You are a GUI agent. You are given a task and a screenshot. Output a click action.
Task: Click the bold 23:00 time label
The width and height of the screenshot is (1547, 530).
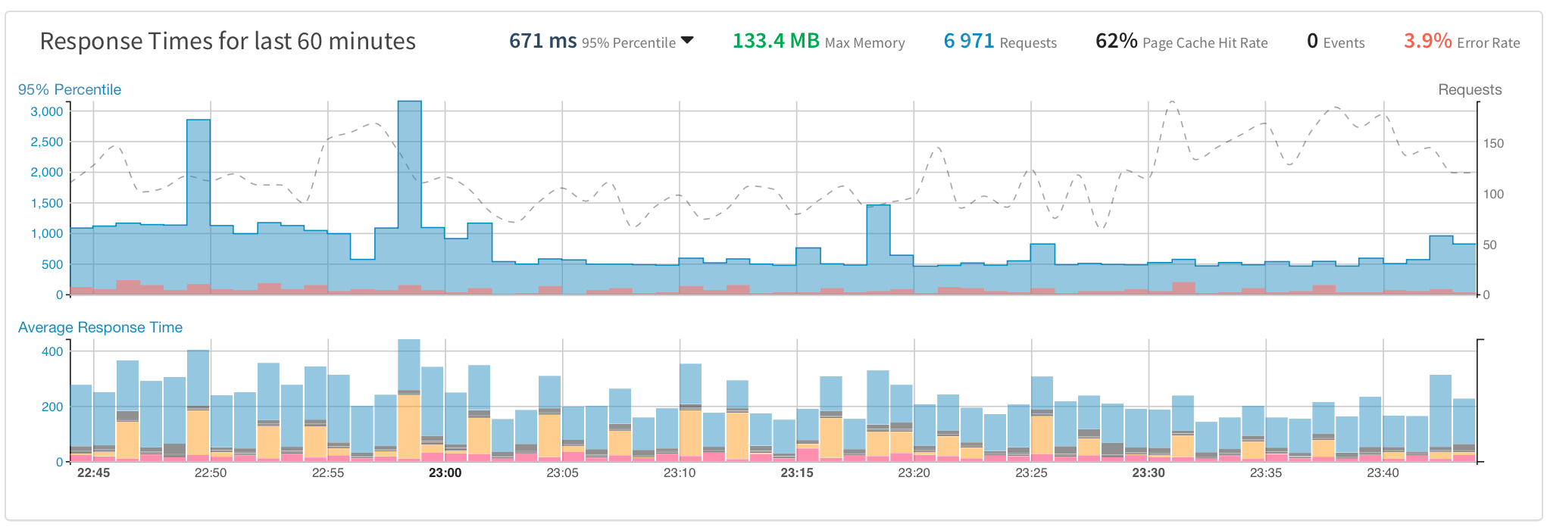[x=445, y=473]
